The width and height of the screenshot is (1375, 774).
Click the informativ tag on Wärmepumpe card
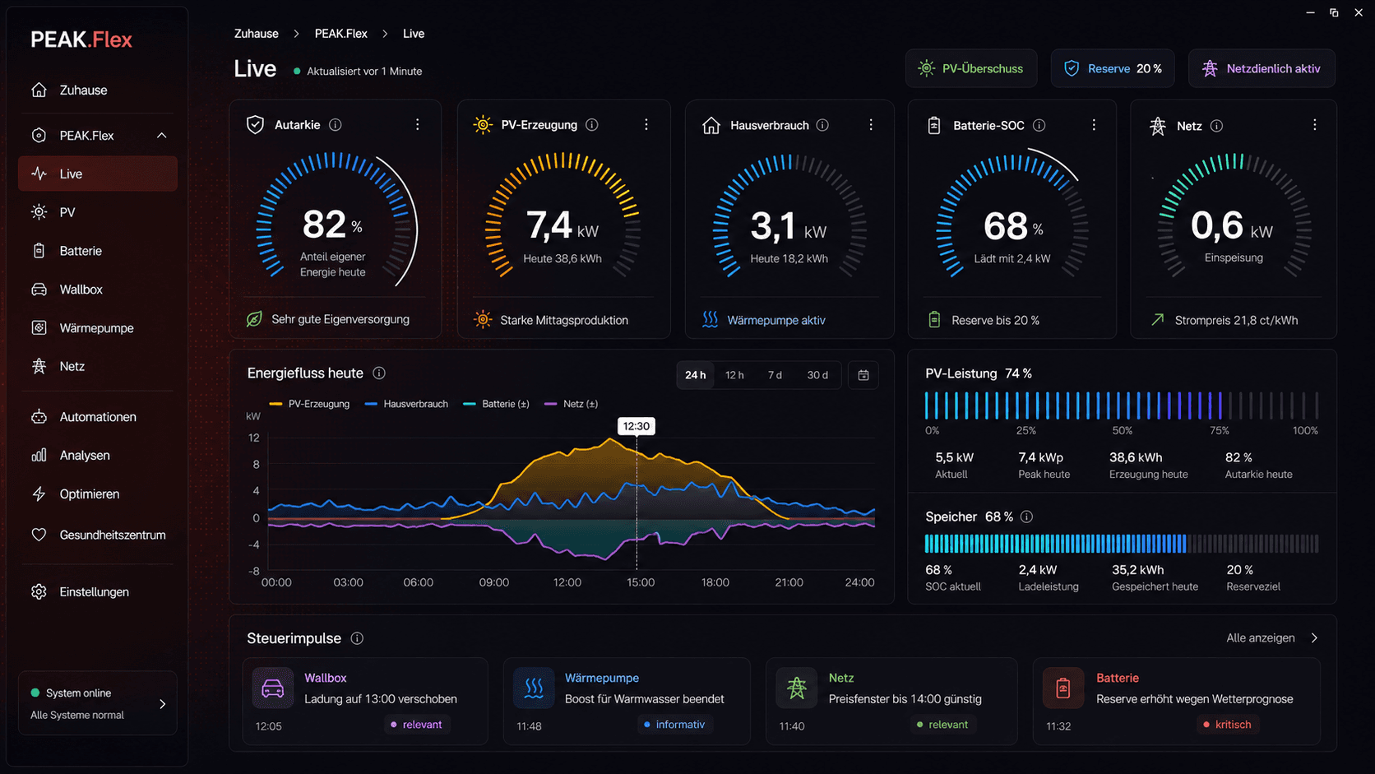click(x=674, y=725)
